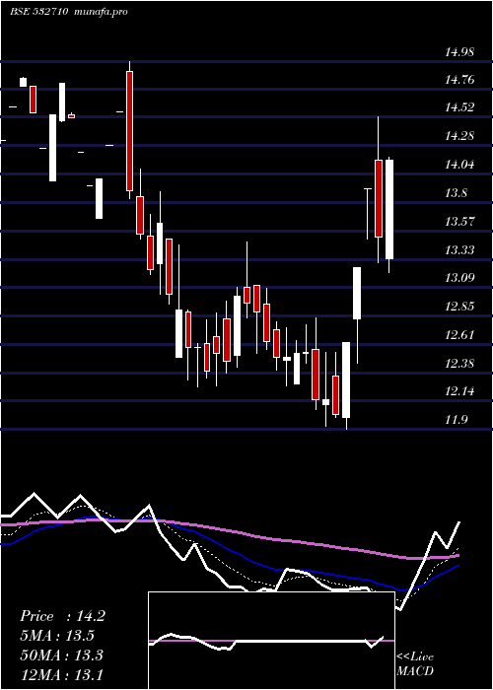Click the 13.33 price axis label
Viewport: 493px width, 690px height.
[459, 250]
